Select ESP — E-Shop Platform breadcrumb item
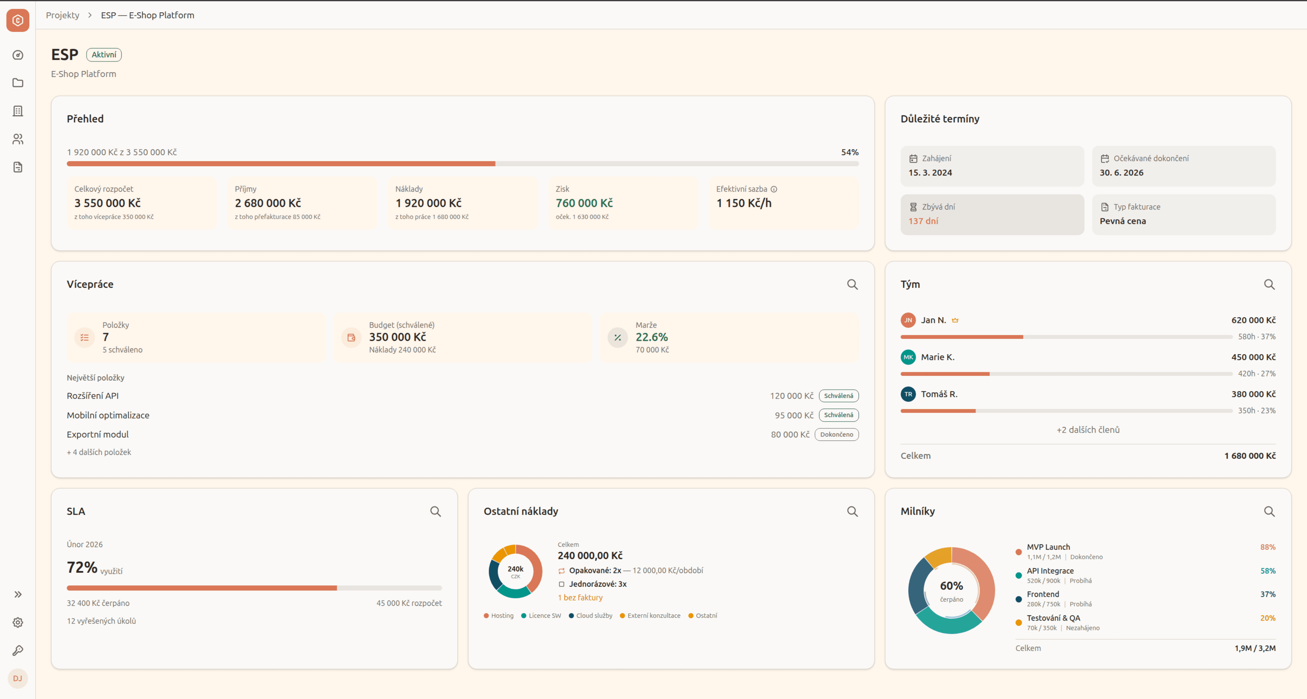Viewport: 1307px width, 699px height. pos(147,15)
